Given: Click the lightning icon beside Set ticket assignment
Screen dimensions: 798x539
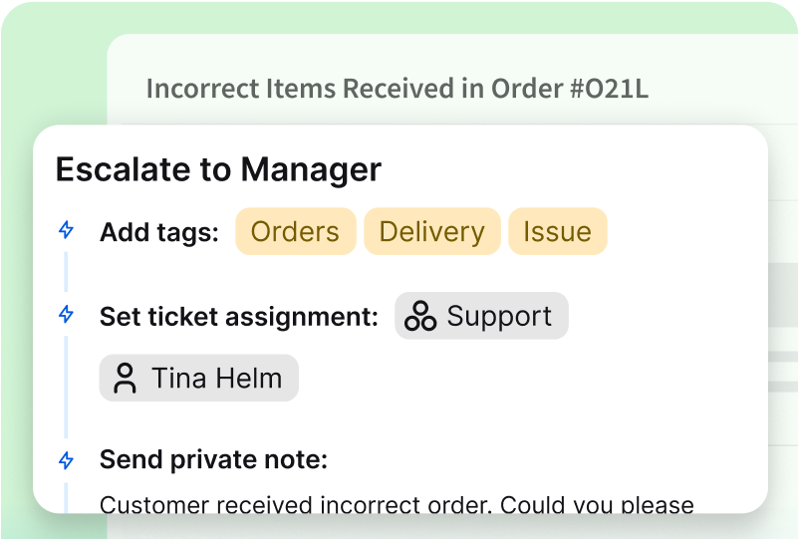Looking at the screenshot, I should coord(66,315).
